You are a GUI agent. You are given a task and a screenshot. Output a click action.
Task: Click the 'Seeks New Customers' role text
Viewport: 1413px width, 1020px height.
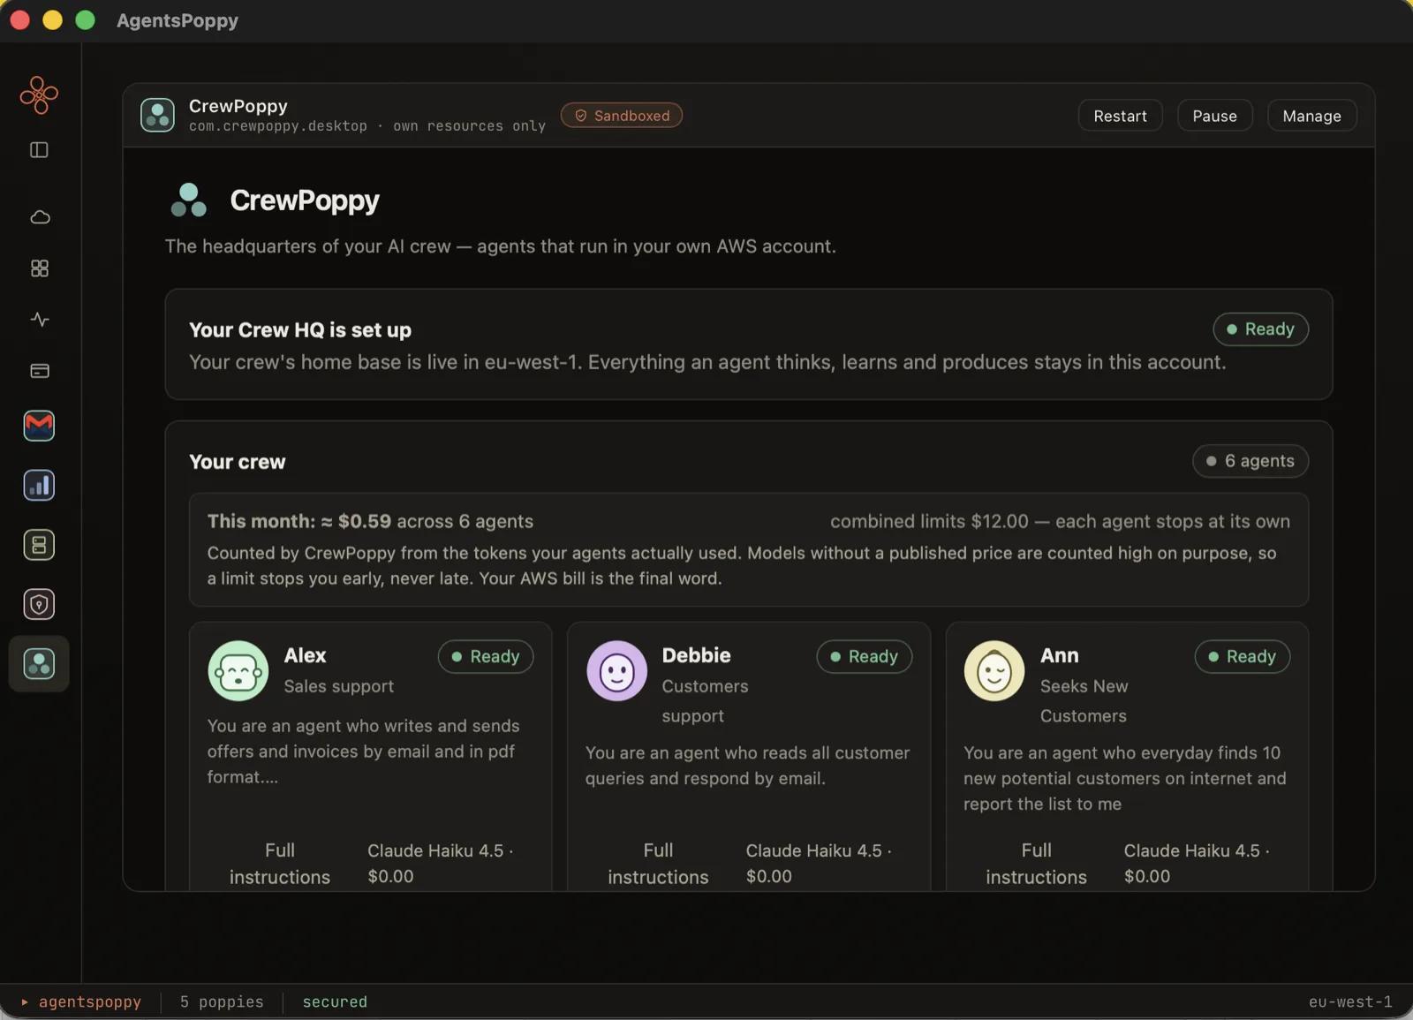[x=1084, y=701]
